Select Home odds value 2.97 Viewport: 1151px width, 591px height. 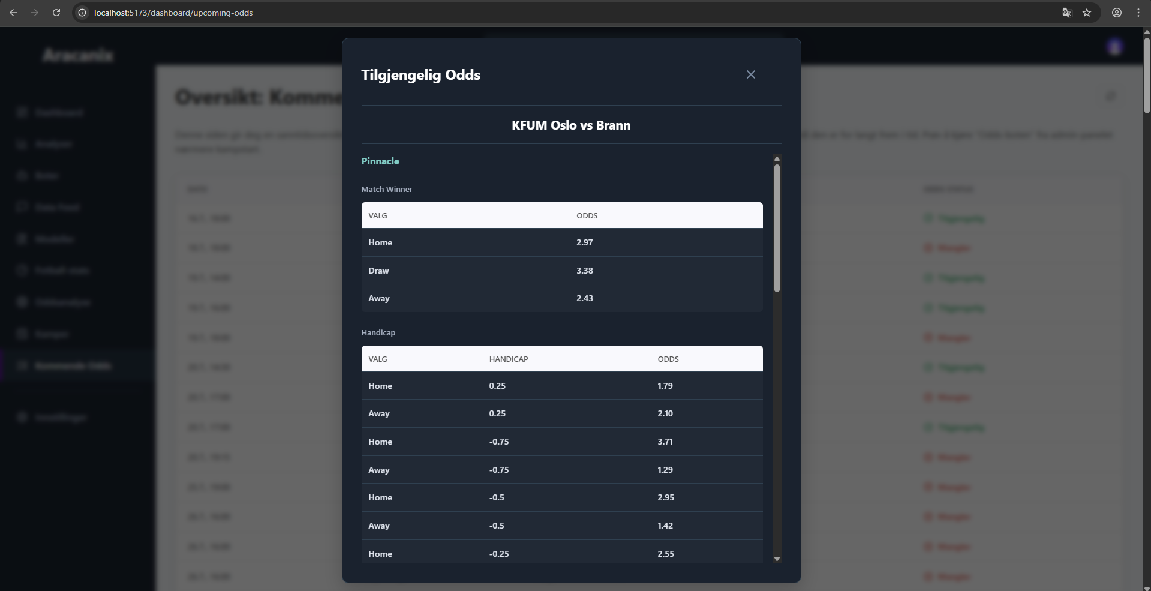pyautogui.click(x=585, y=242)
